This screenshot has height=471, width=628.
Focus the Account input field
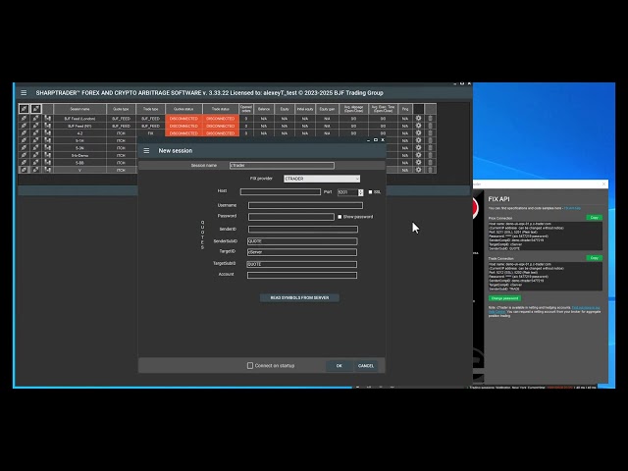tap(302, 275)
